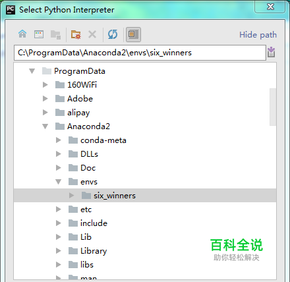Expand the Lib folder
290x282 pixels.
pyautogui.click(x=59, y=237)
